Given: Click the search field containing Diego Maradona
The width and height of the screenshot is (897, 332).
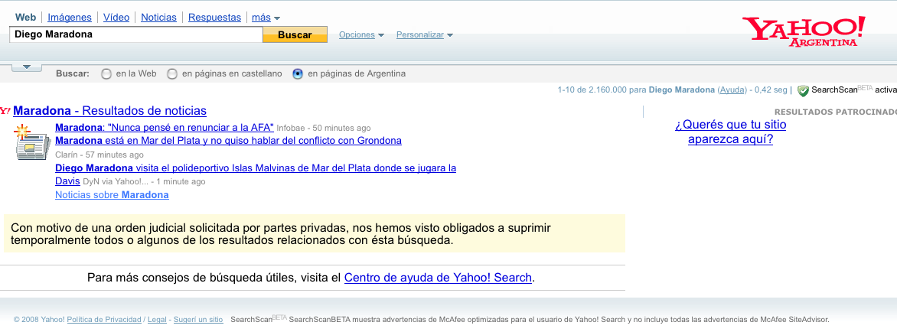Looking at the screenshot, I should pos(136,34).
